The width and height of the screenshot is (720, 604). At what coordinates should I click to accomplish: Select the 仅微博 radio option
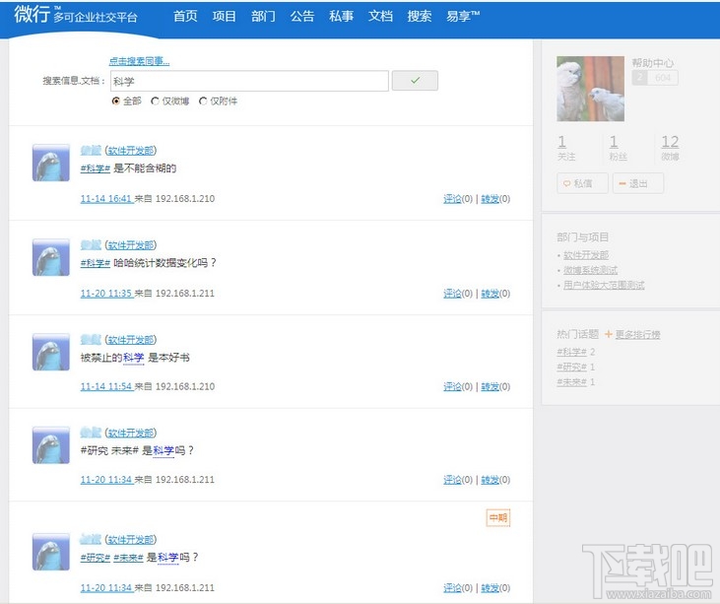tap(155, 101)
